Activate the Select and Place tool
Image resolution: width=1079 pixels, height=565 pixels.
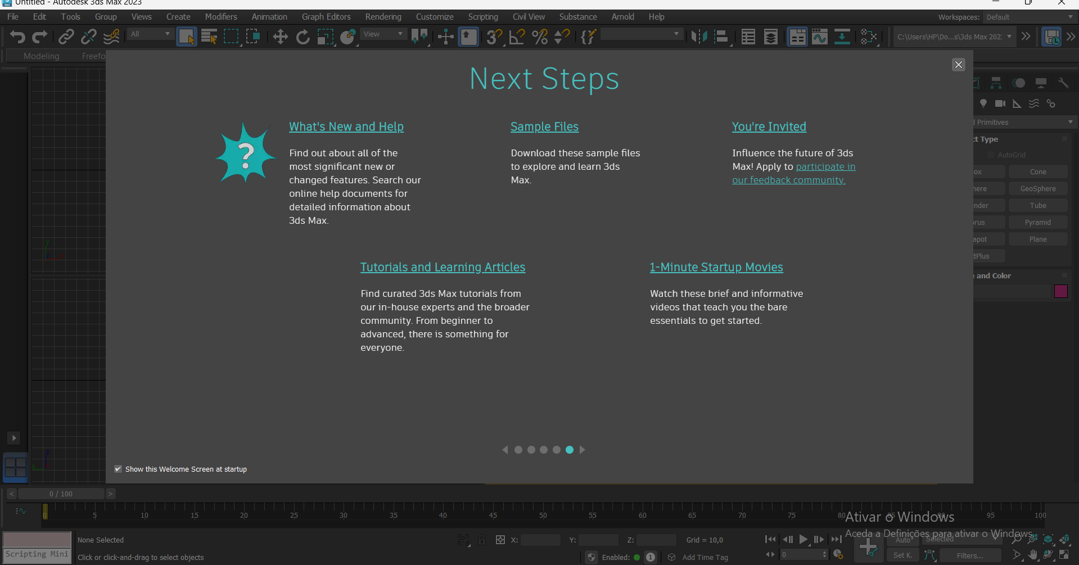(348, 37)
